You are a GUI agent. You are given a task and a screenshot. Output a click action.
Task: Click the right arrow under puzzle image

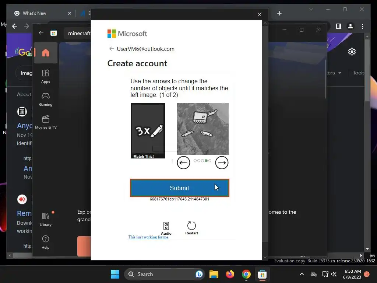222,163
